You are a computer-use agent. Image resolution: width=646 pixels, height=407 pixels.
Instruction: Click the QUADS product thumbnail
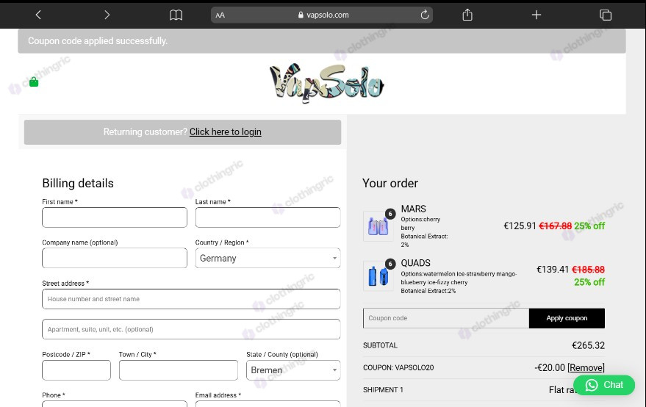(378, 276)
